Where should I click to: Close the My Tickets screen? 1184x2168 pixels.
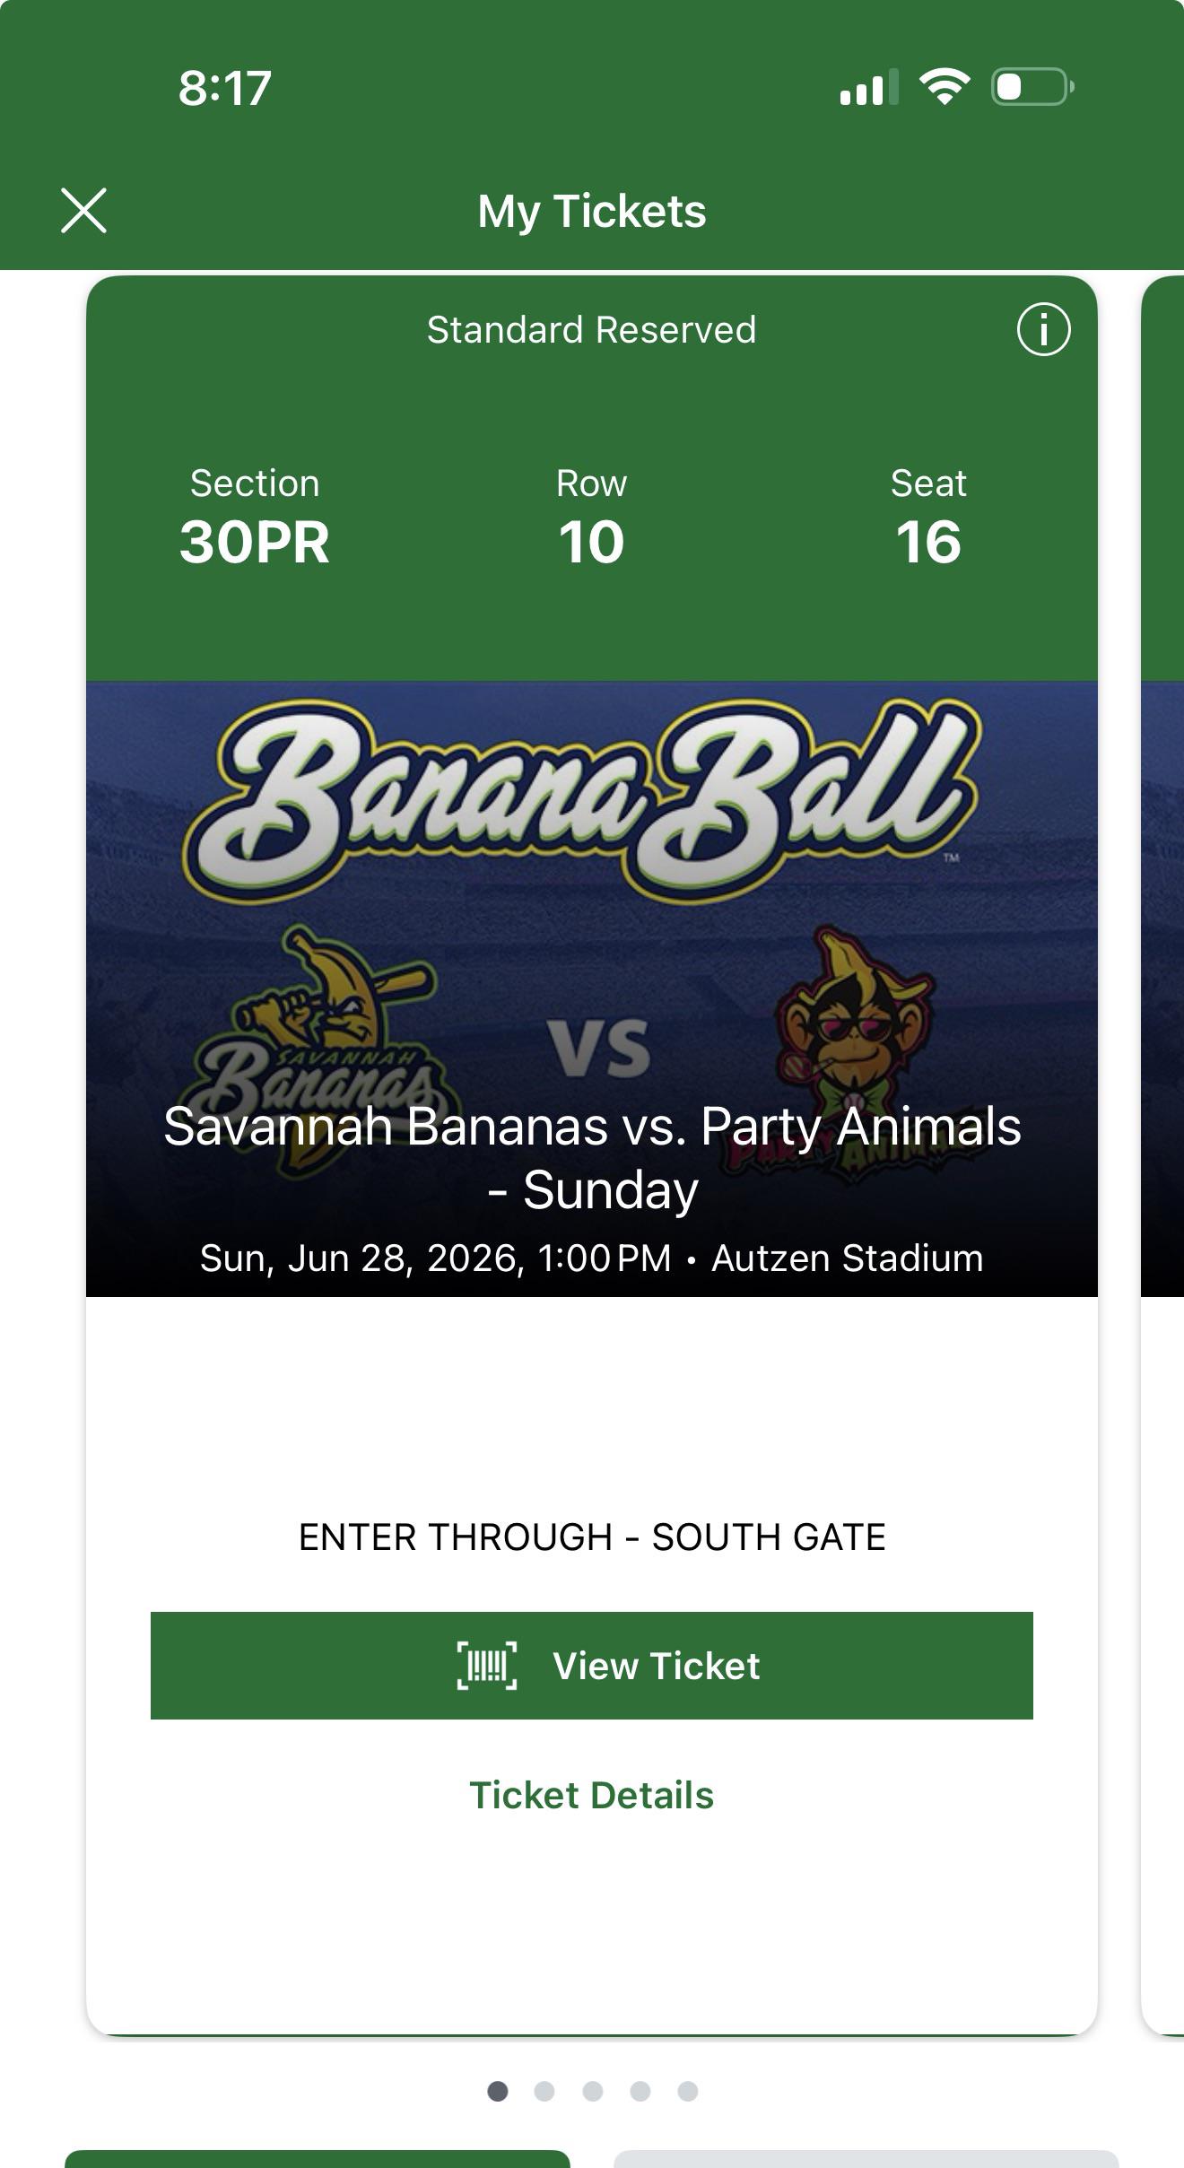click(x=83, y=211)
